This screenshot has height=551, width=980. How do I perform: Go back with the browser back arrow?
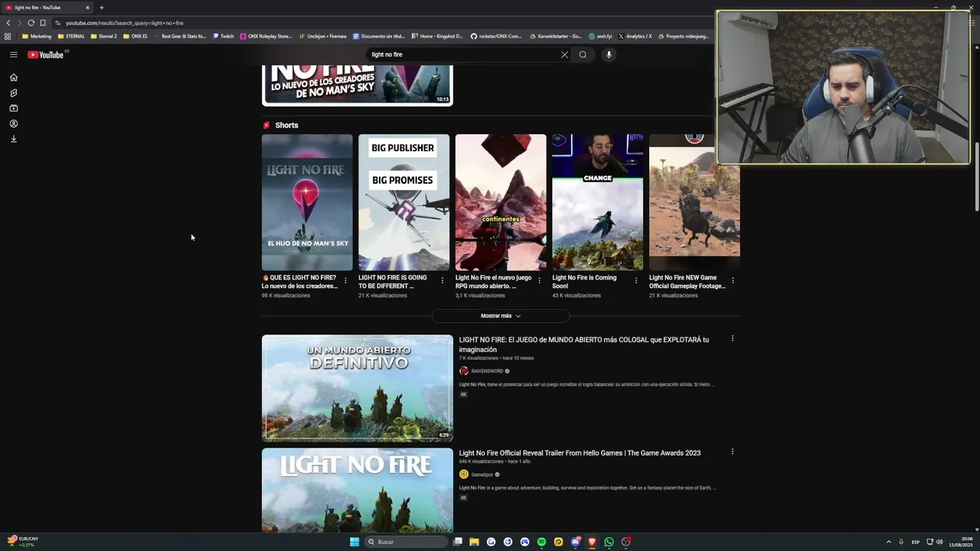[x=8, y=23]
